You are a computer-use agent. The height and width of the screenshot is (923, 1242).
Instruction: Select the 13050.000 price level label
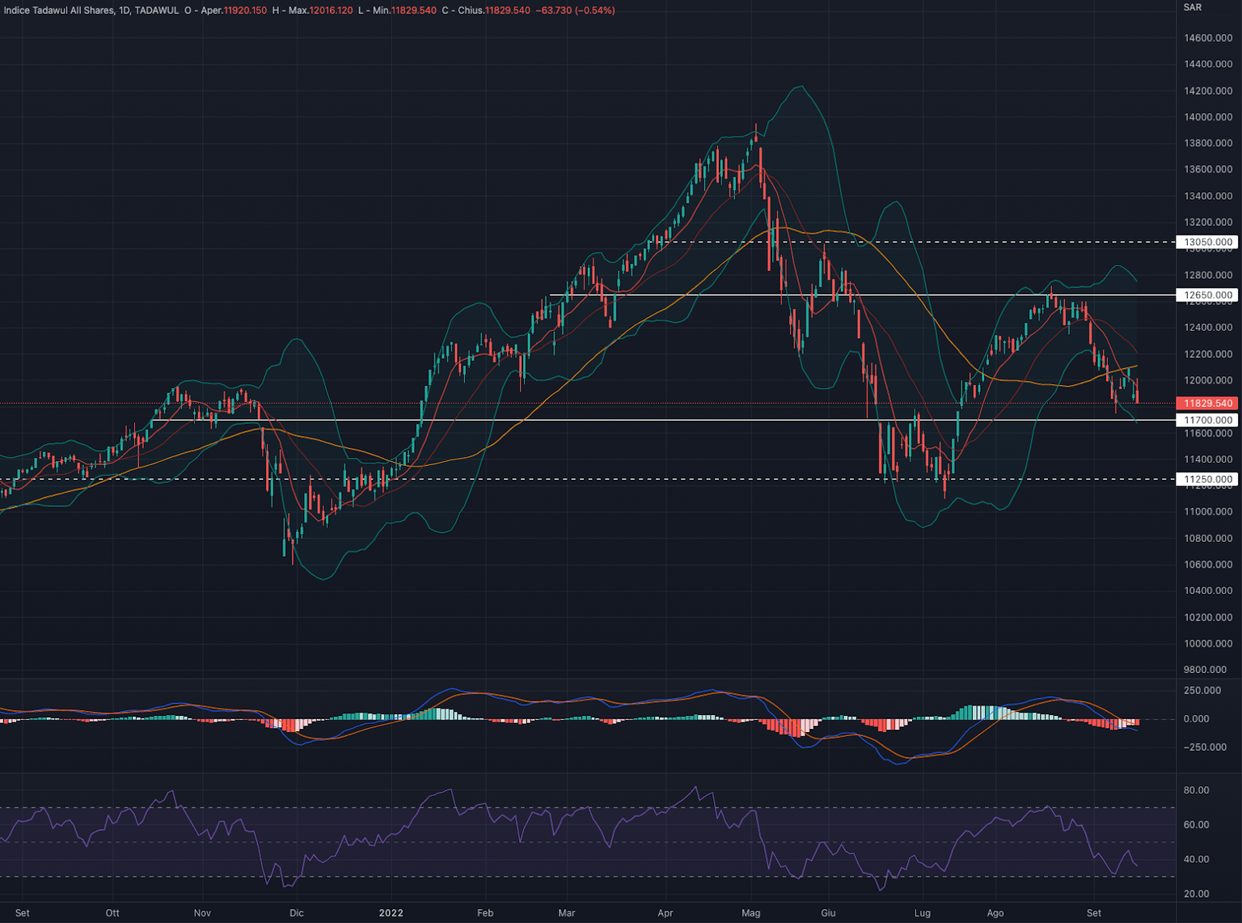coord(1208,242)
